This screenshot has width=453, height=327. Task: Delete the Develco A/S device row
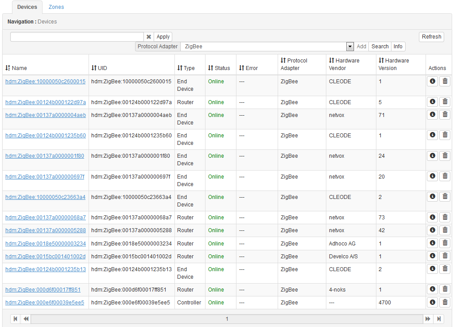point(445,256)
